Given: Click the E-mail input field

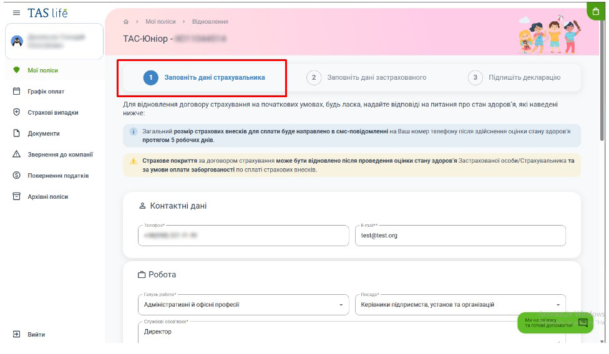Looking at the screenshot, I should pos(460,236).
